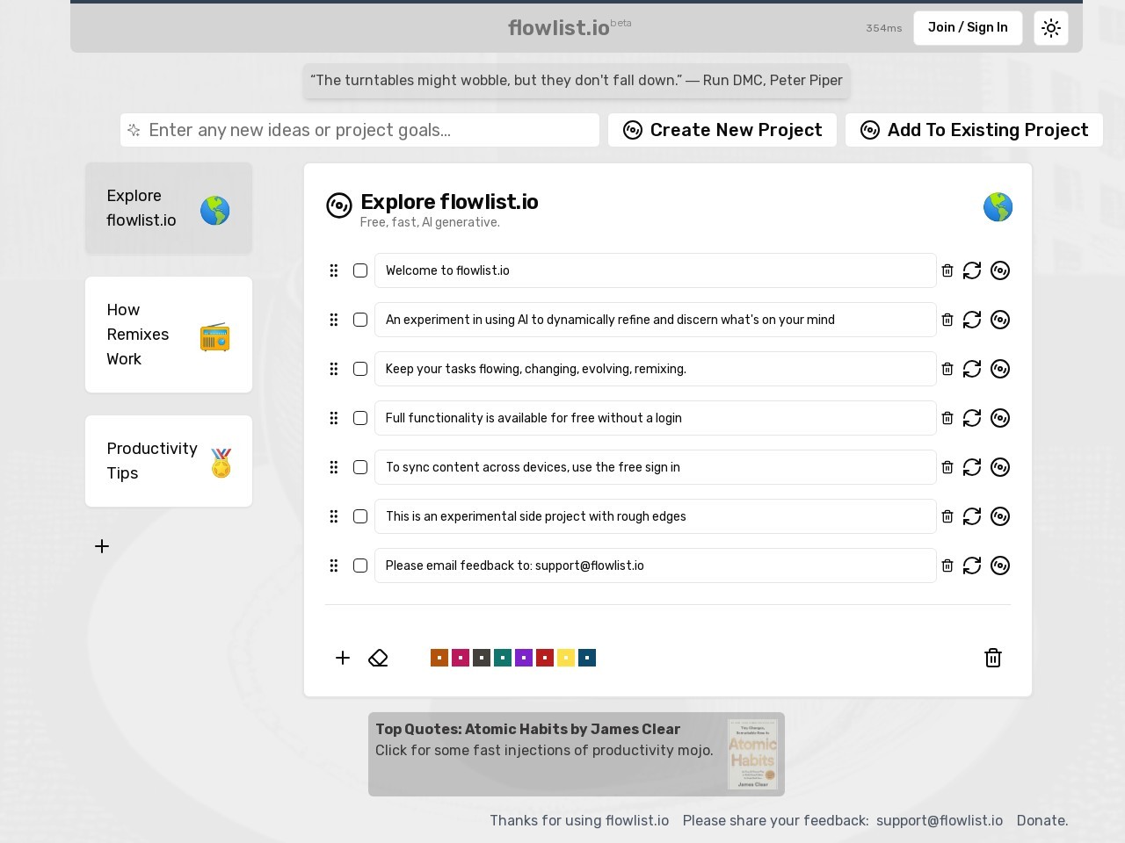Screen dimensions: 1125x843
Task: Click 'Add To Existing Project' button
Action: pyautogui.click(x=974, y=130)
